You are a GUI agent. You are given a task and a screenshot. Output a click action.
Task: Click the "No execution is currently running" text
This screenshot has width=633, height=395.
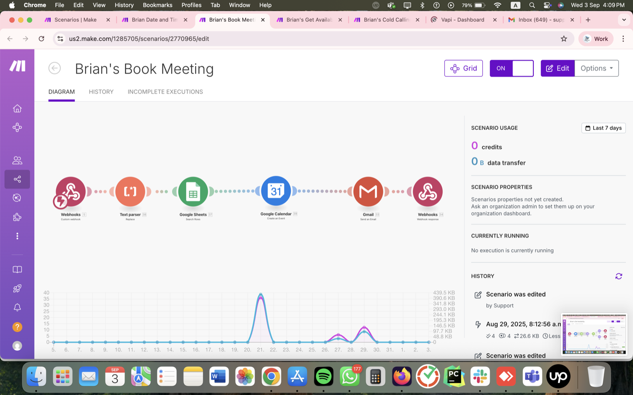tap(512, 250)
